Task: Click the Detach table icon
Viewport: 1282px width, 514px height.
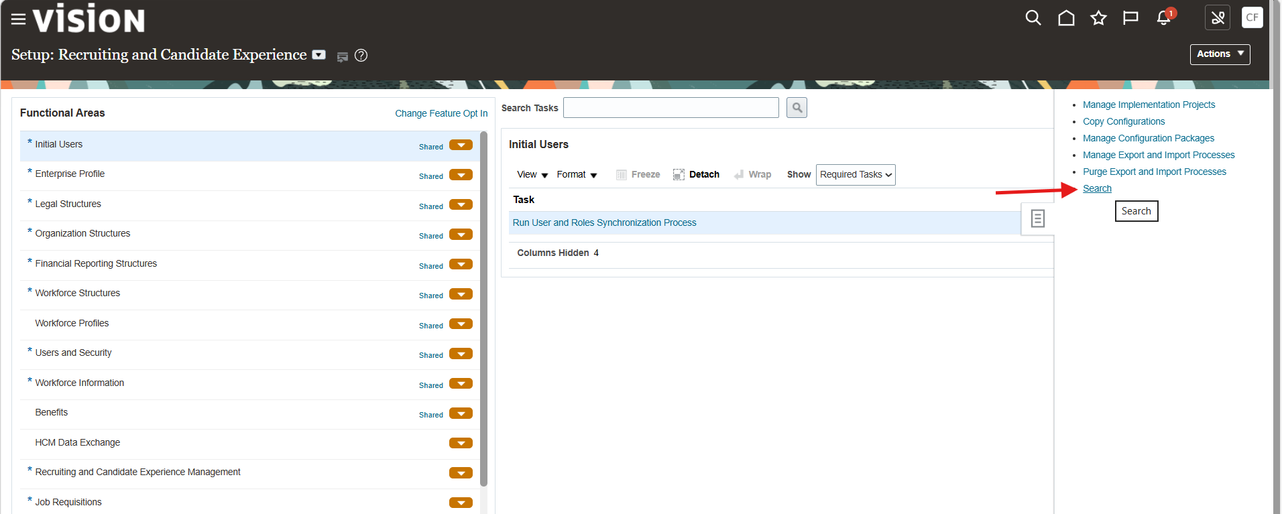Action: pos(679,175)
